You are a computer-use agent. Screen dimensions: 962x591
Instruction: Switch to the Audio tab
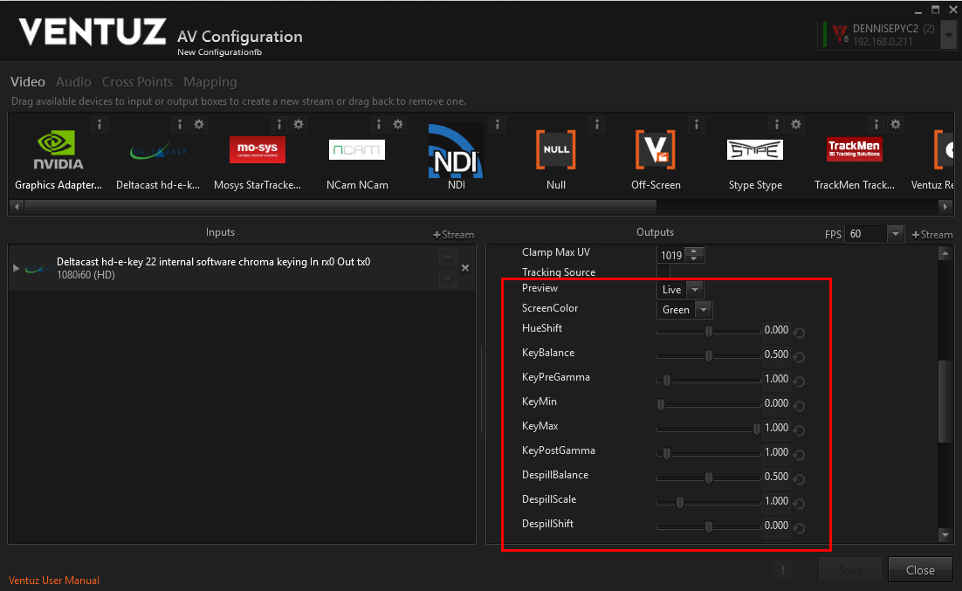73,82
